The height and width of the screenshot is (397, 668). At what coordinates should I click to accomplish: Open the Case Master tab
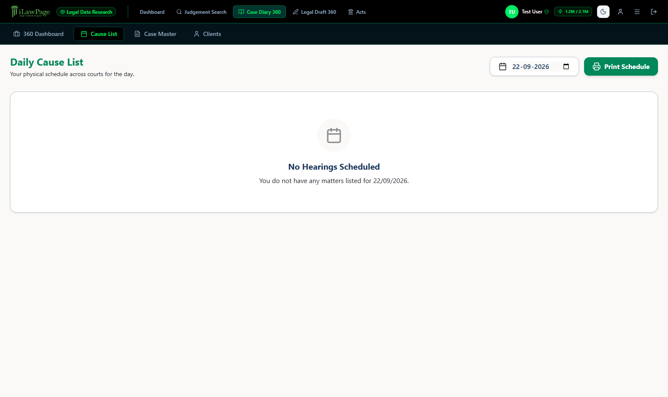point(155,34)
